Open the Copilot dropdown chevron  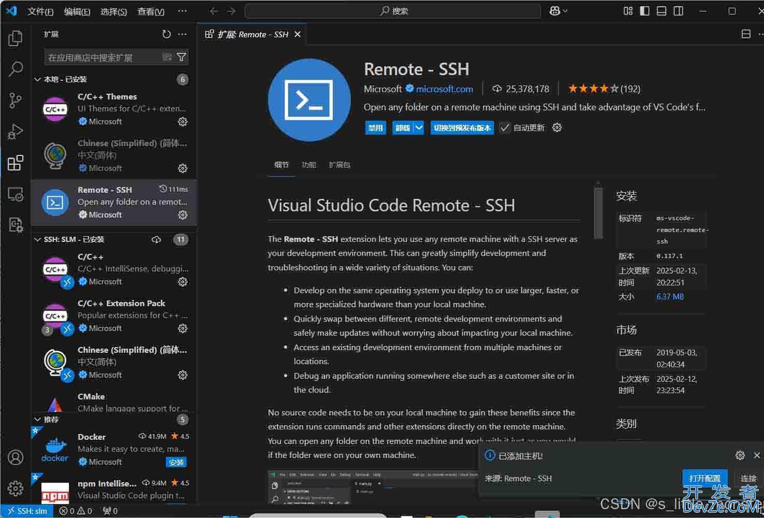tap(565, 11)
